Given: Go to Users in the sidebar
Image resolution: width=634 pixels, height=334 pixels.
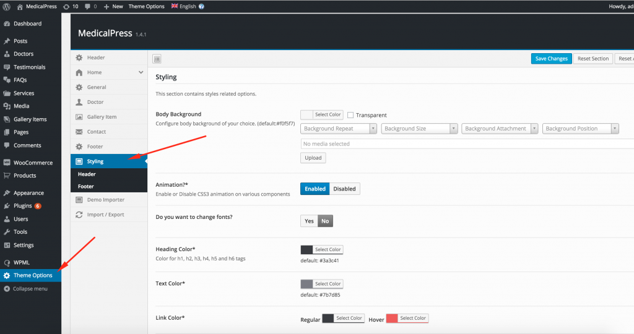Looking at the screenshot, I should click(x=20, y=219).
